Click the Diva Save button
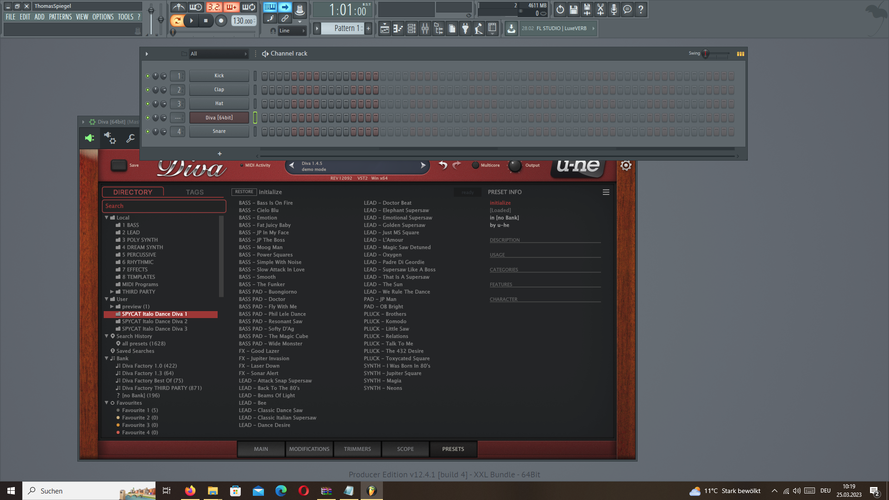Image resolution: width=889 pixels, height=500 pixels. [119, 165]
